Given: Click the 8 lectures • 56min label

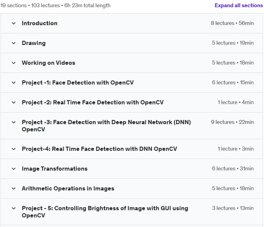Looking at the screenshot, I should click(x=232, y=23).
